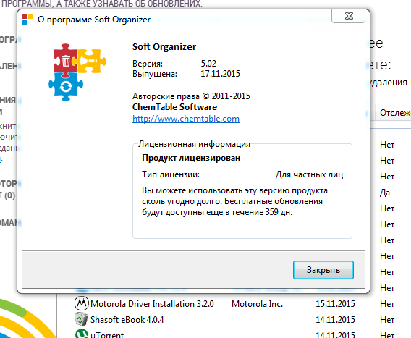Click the ChemTable Software label
411x338 pixels.
coord(174,107)
